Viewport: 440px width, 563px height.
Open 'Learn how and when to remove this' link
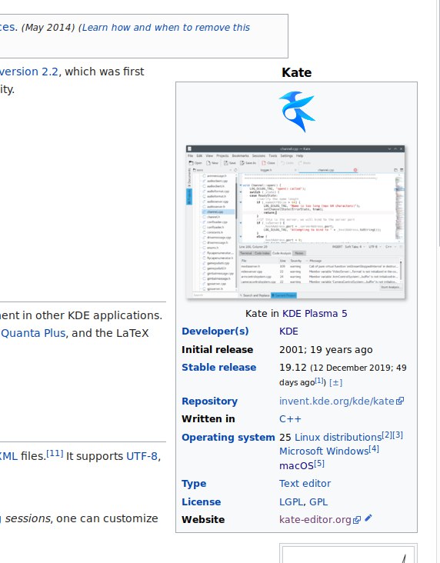tap(166, 27)
